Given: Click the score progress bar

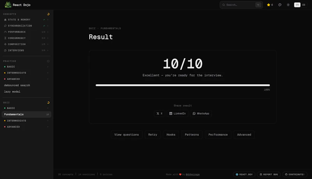Looking at the screenshot, I should click(183, 85).
